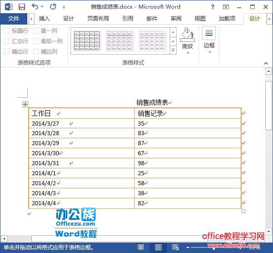Click the 工作日 header cell
This screenshot has height=253, width=273.
click(x=81, y=113)
